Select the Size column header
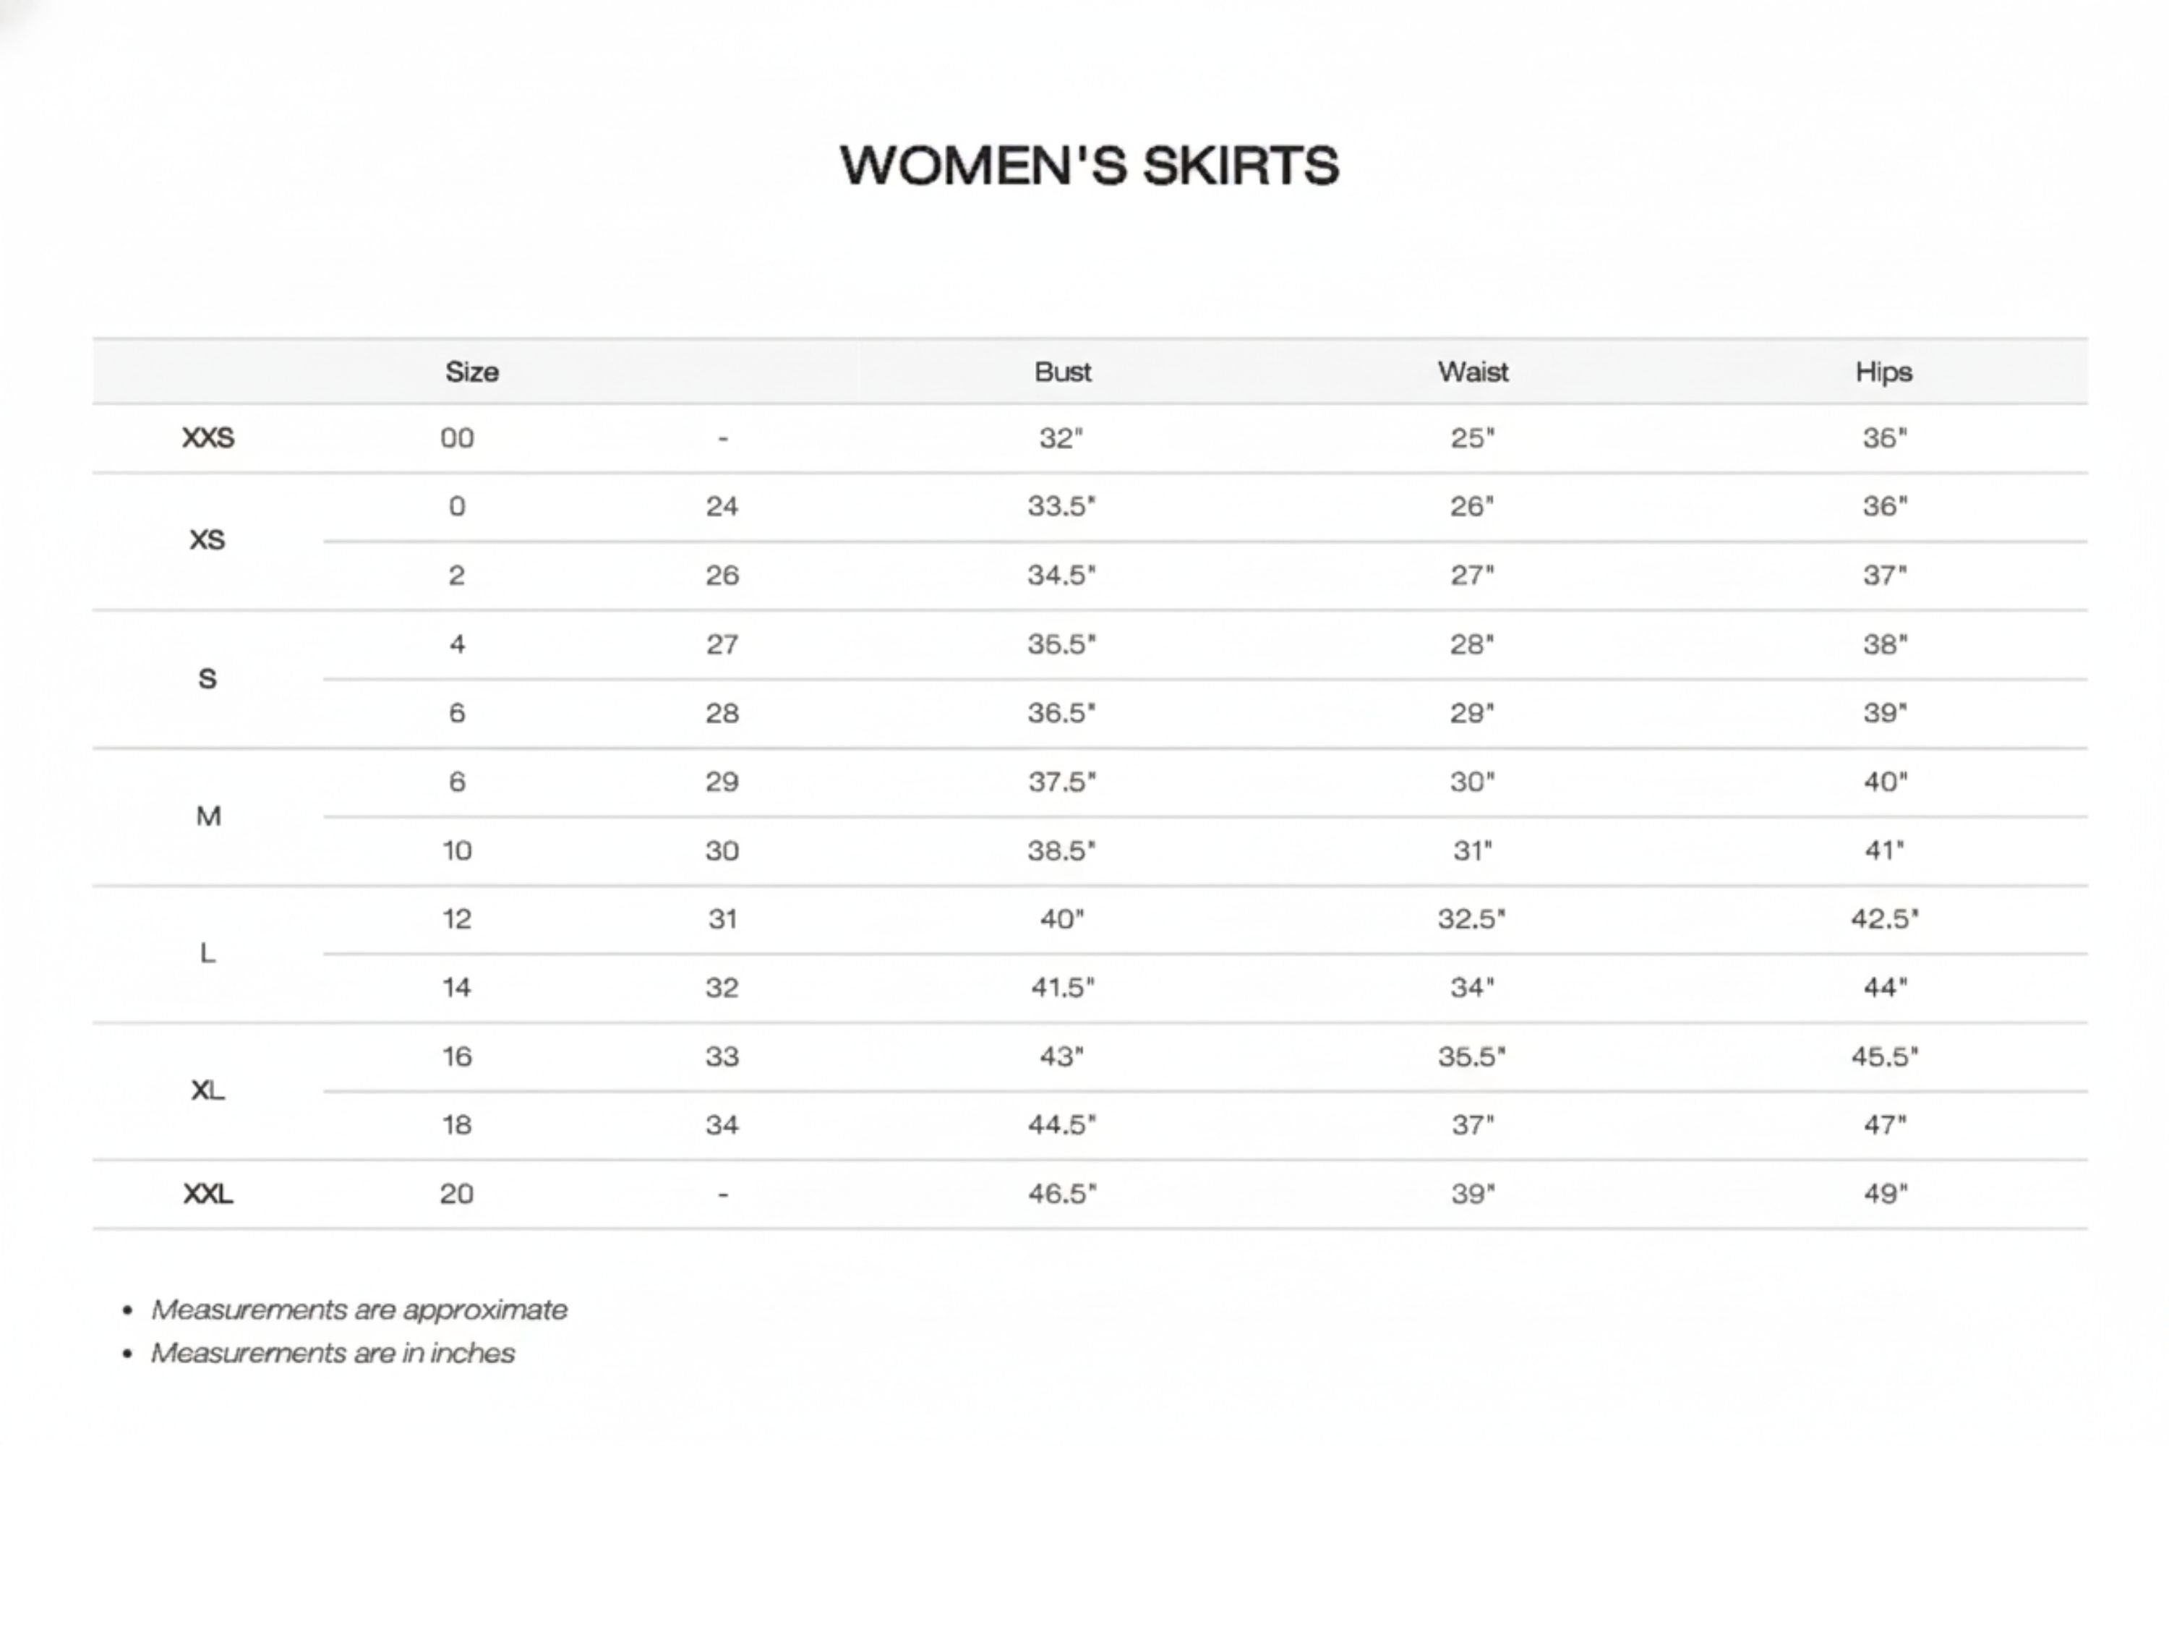The height and width of the screenshot is (1627, 2169). click(471, 372)
